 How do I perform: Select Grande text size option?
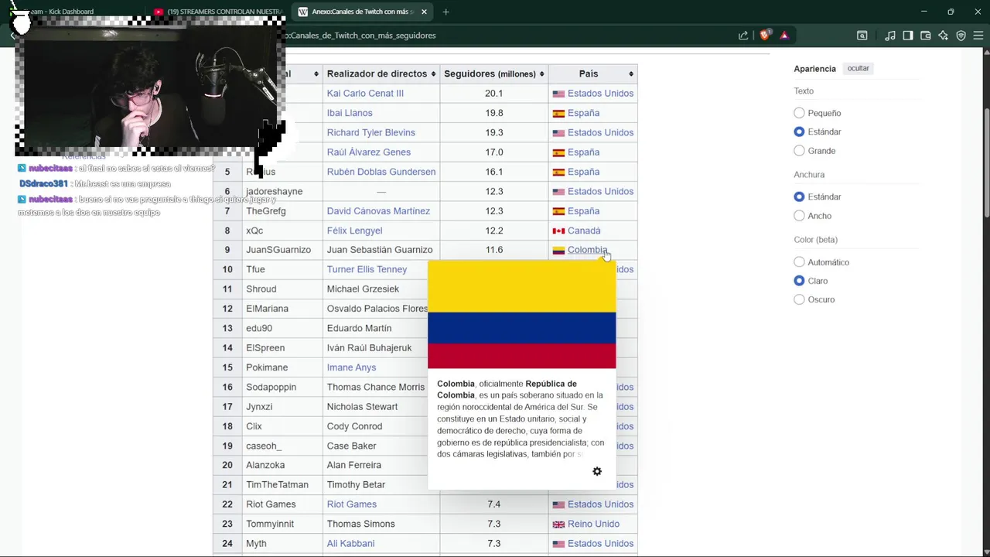(x=800, y=151)
